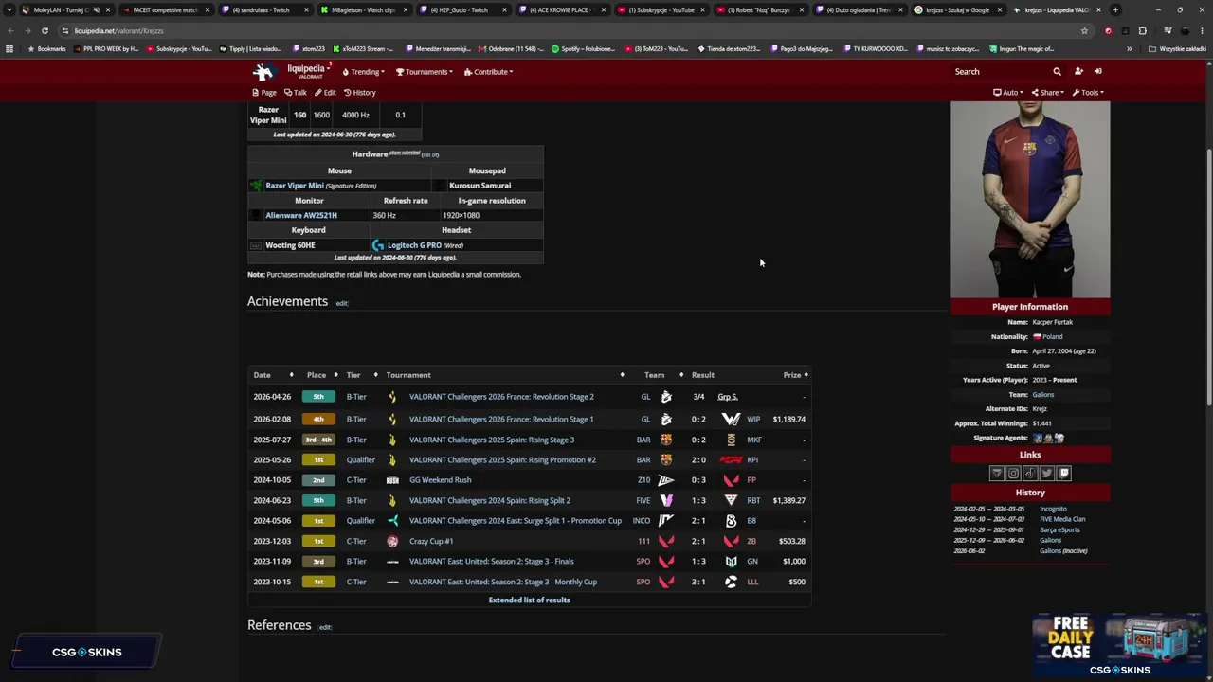This screenshot has width=1213, height=682.
Task: Click the player photo in the infobox
Action: (1030, 199)
